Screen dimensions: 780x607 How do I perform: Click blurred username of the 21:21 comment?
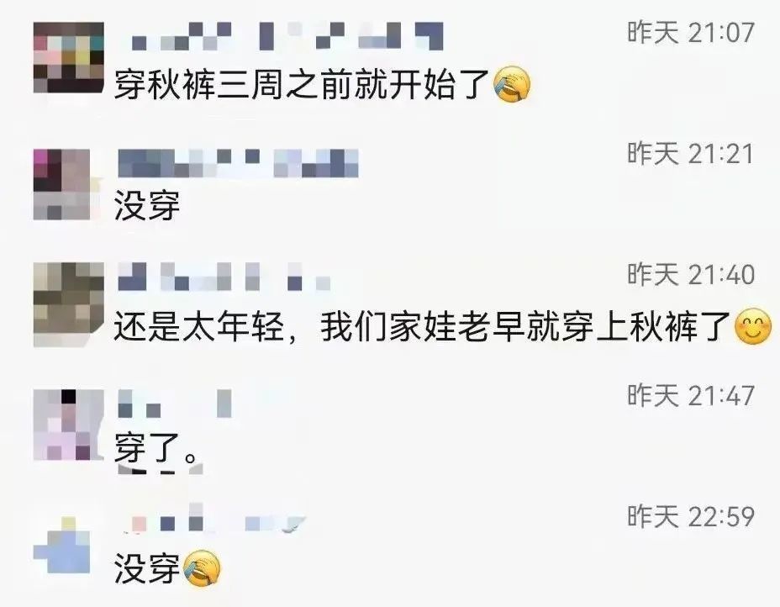coord(238,163)
